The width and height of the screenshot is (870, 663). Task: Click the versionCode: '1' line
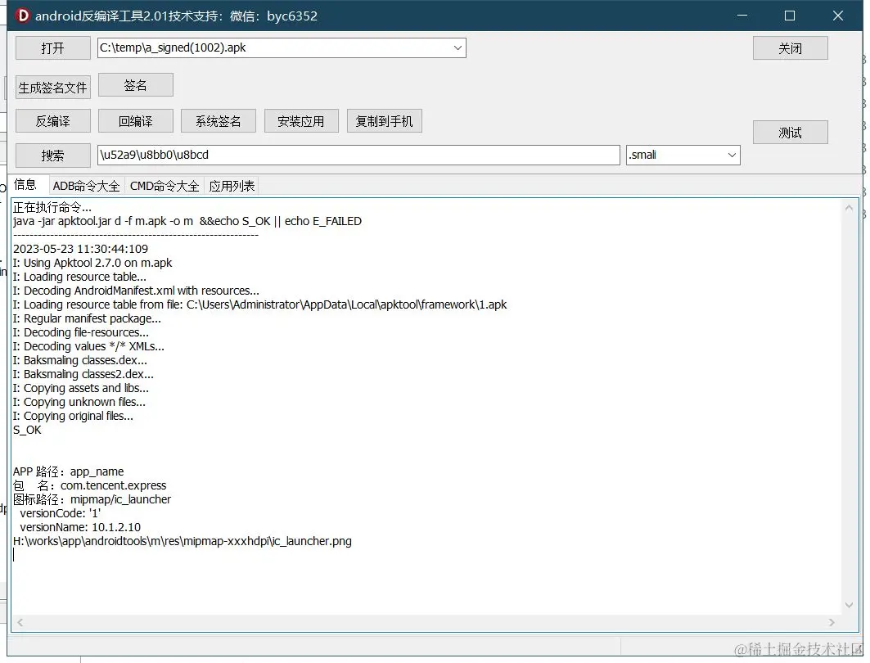(60, 513)
